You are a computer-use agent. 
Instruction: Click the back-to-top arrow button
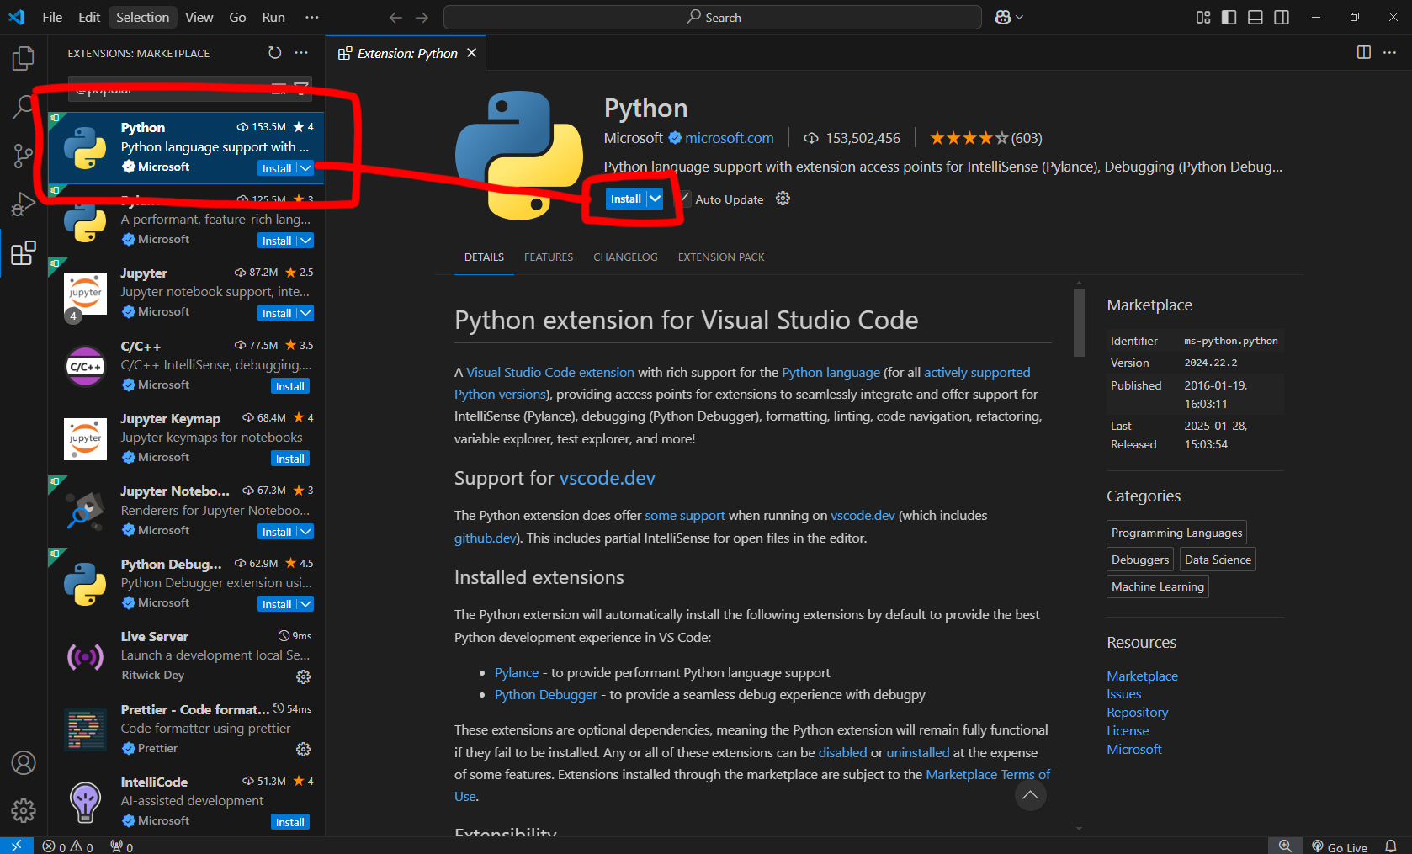(1030, 795)
